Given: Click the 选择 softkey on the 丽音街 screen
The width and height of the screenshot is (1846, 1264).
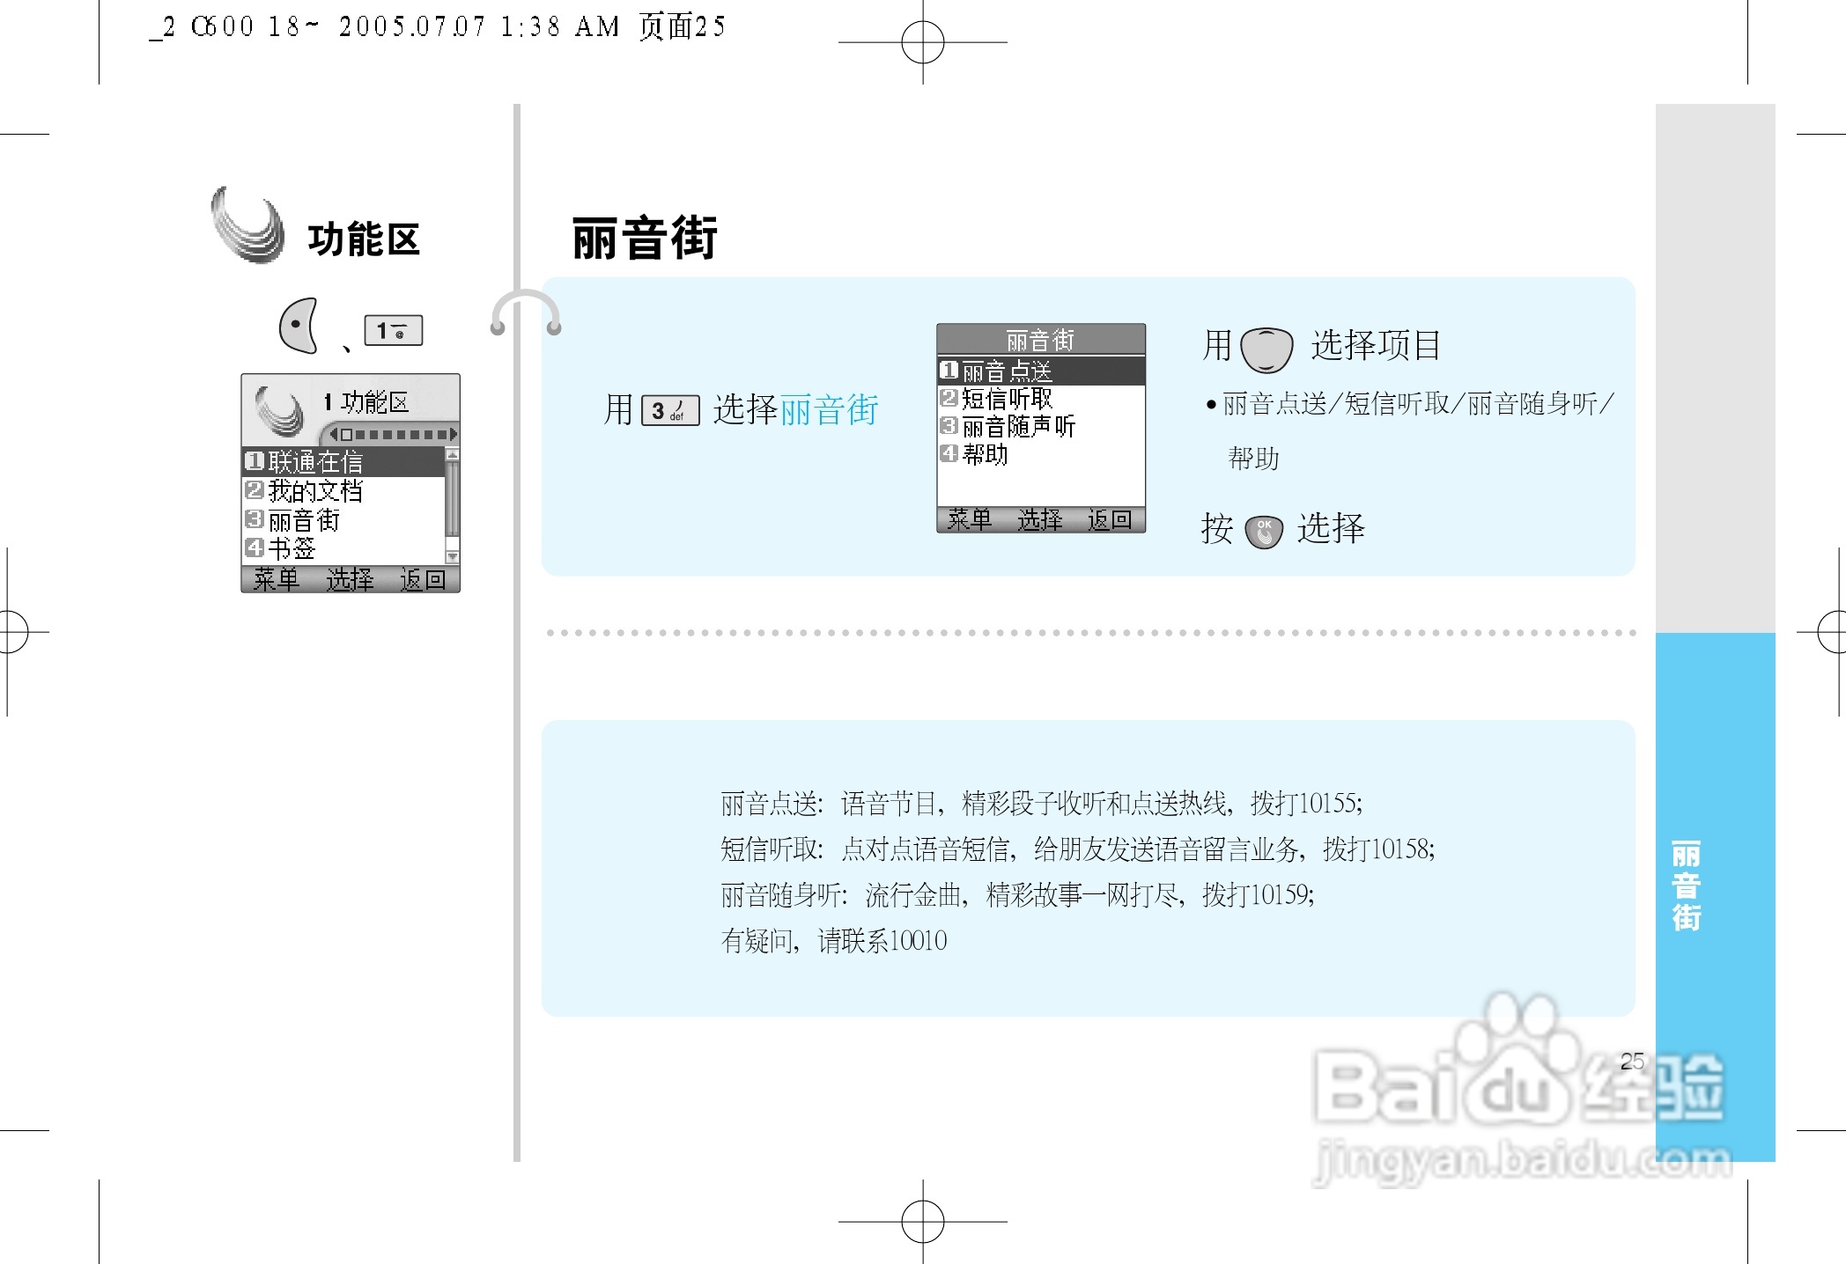Looking at the screenshot, I should pos(1039,520).
